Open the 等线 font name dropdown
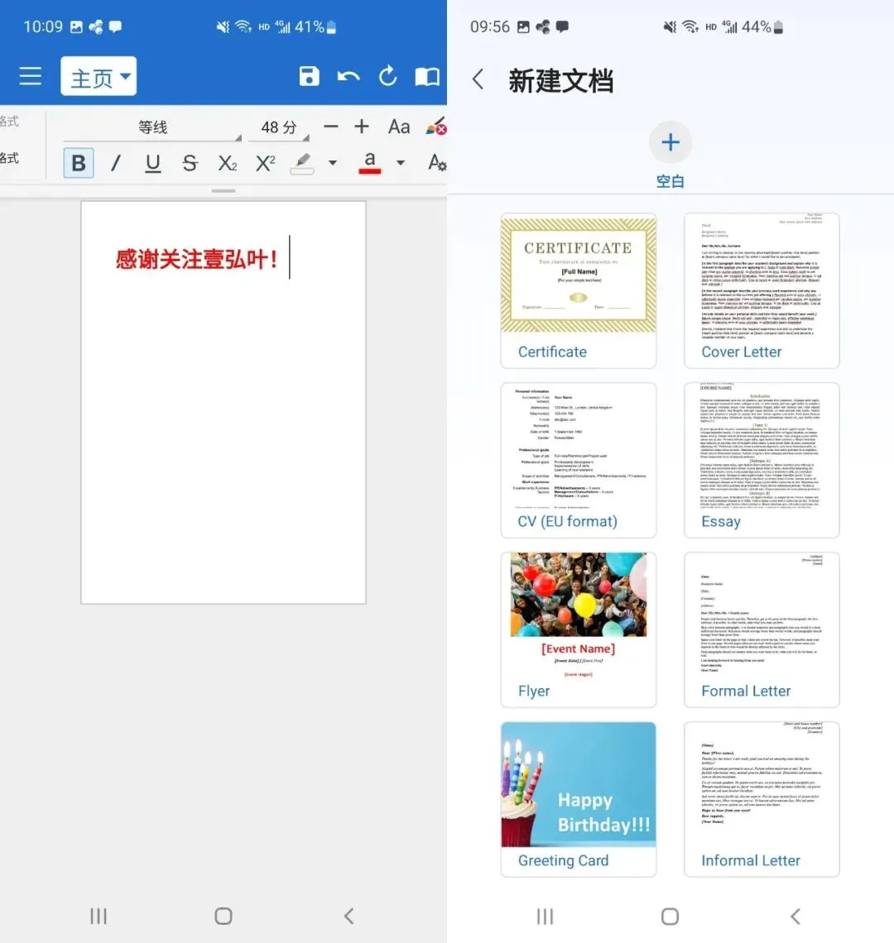894x943 pixels. point(152,127)
